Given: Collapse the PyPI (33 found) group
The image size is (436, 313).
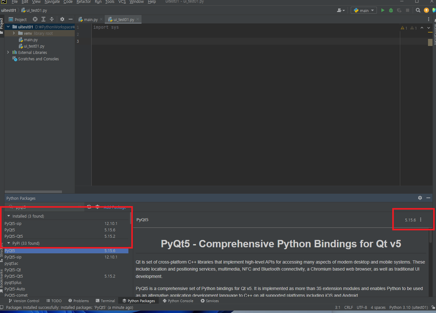Looking at the screenshot, I should pyautogui.click(x=9, y=243).
